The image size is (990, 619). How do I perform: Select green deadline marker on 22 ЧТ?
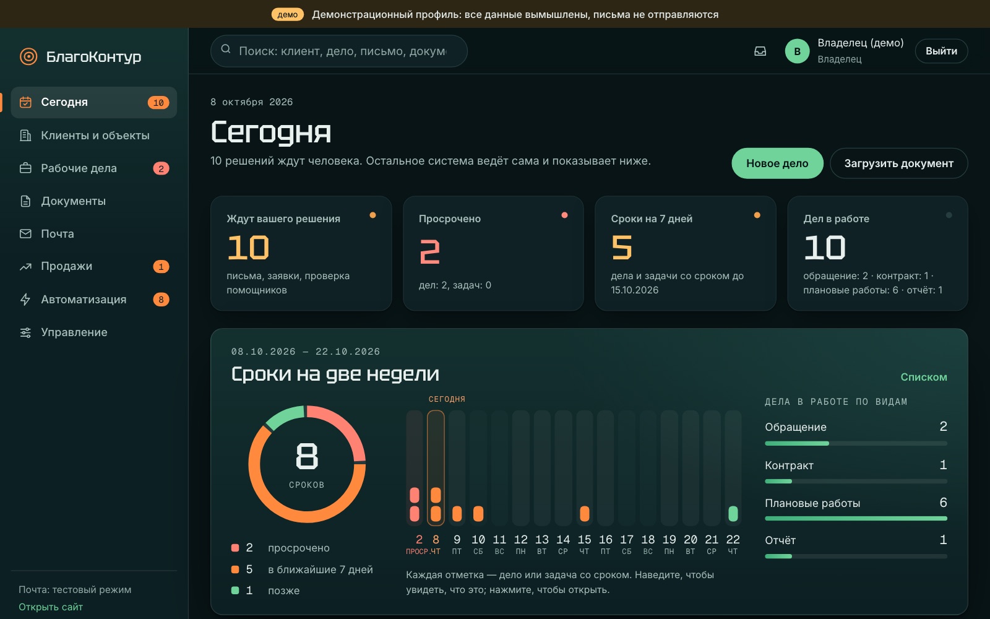point(733,514)
